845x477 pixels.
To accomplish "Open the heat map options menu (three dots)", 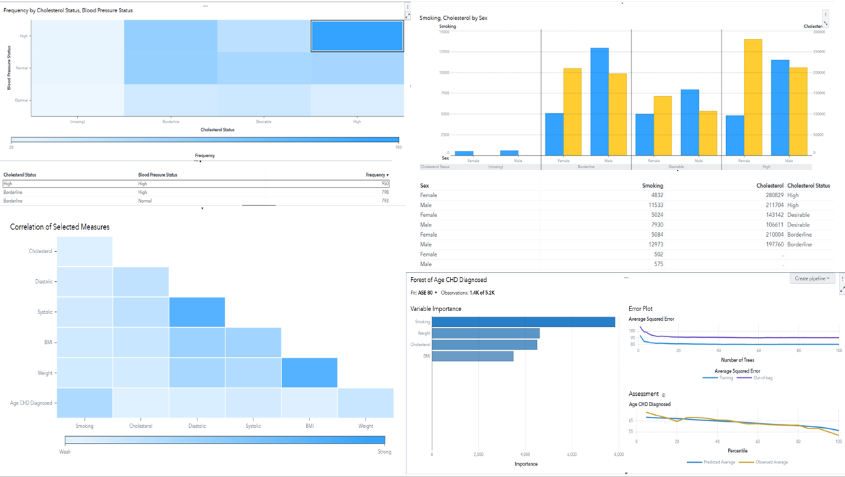I will 408,8.
